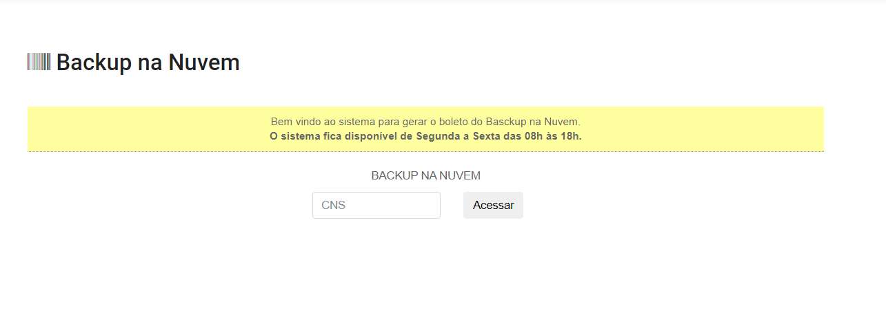Click the empty right side of the yellow banner
This screenshot has width=886, height=317.
click(x=703, y=129)
